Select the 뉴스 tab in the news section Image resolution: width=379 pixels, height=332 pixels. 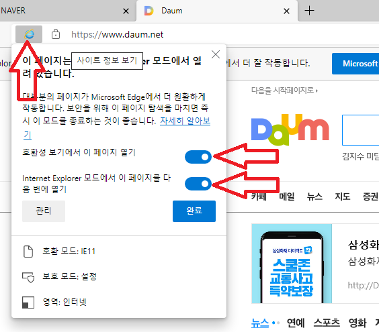[260, 323]
